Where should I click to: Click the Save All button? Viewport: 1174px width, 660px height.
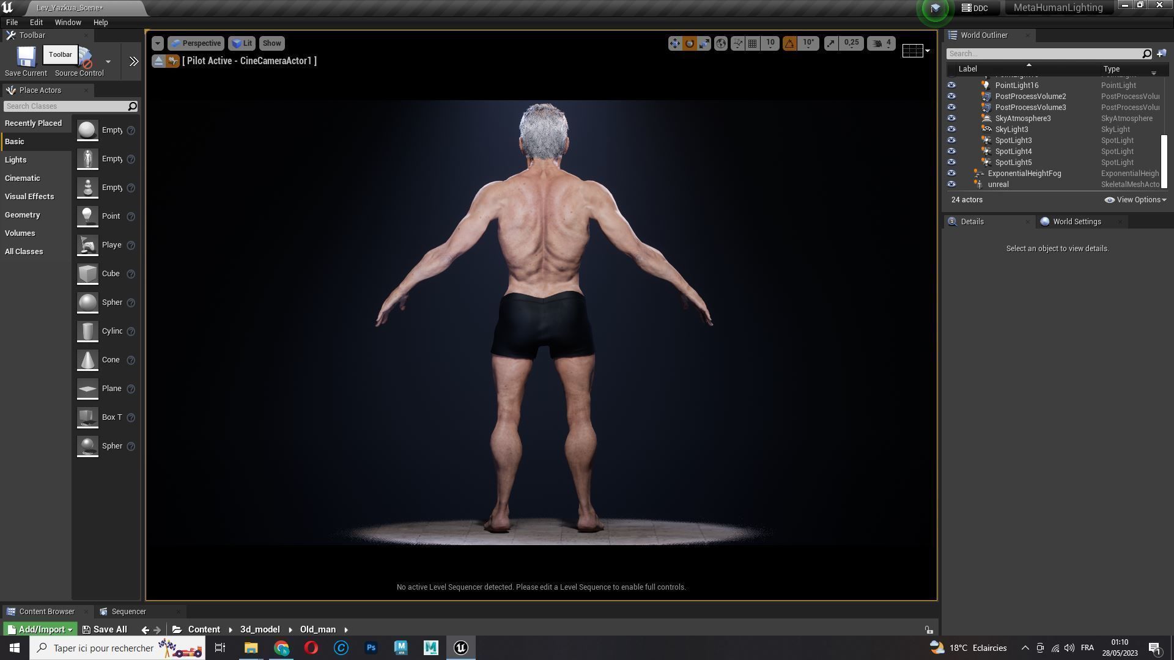point(105,629)
